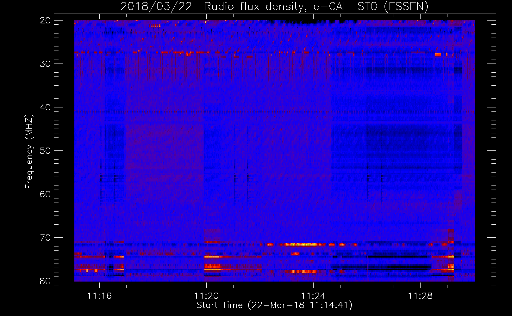Click the y-axis tick label '60'
Image resolution: width=512 pixels, height=316 pixels.
(x=46, y=194)
